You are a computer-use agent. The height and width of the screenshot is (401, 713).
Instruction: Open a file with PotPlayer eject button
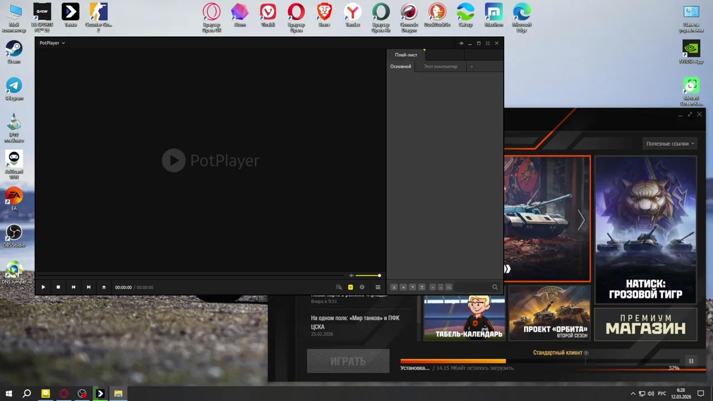[104, 287]
